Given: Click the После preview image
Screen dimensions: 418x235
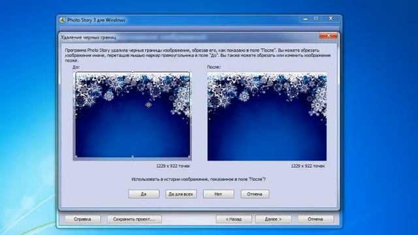Looking at the screenshot, I should [x=267, y=116].
